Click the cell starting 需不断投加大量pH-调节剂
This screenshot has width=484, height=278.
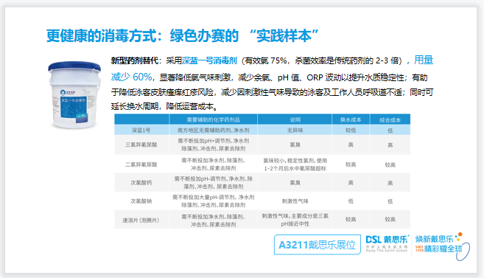(214, 201)
